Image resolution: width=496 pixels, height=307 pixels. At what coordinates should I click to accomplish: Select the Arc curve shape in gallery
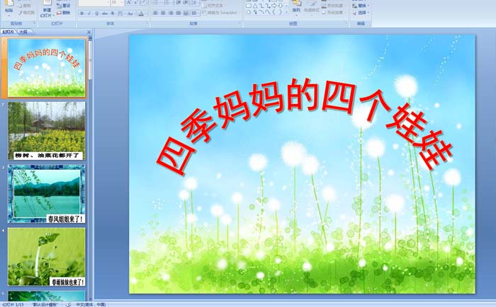point(261,12)
